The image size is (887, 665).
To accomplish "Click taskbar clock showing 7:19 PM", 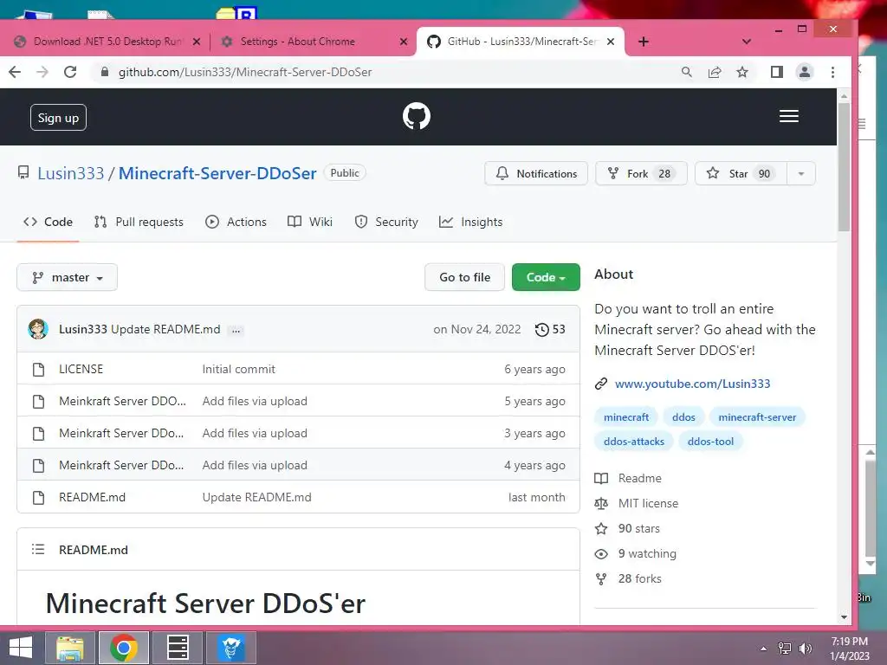I will (849, 649).
